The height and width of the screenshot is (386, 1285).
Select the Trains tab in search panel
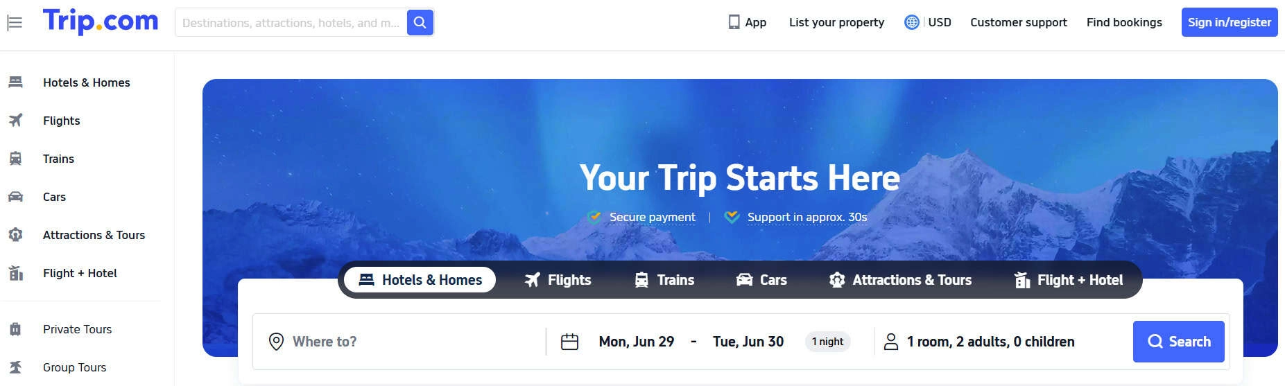click(664, 280)
